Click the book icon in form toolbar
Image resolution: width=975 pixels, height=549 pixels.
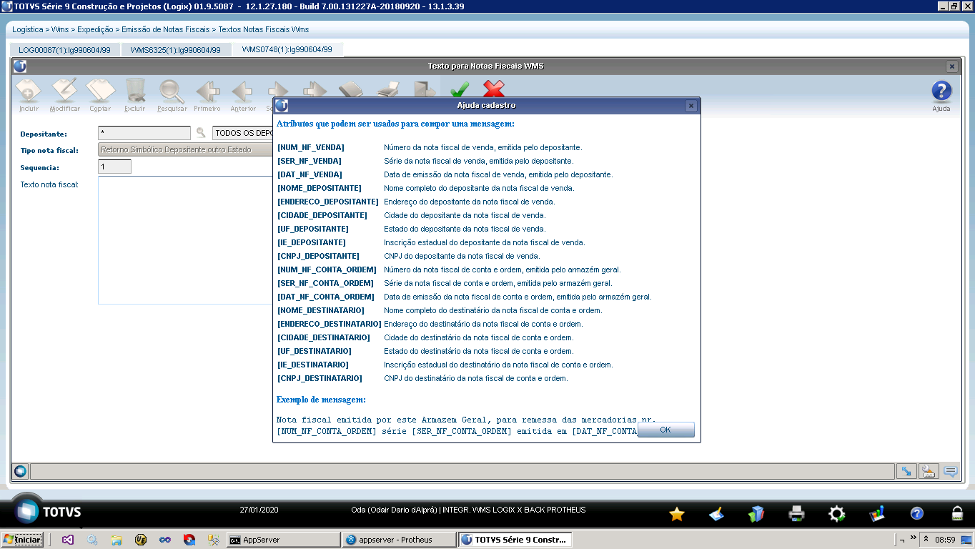point(351,89)
